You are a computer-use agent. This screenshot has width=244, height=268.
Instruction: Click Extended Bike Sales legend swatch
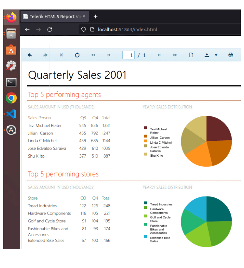point(145,236)
